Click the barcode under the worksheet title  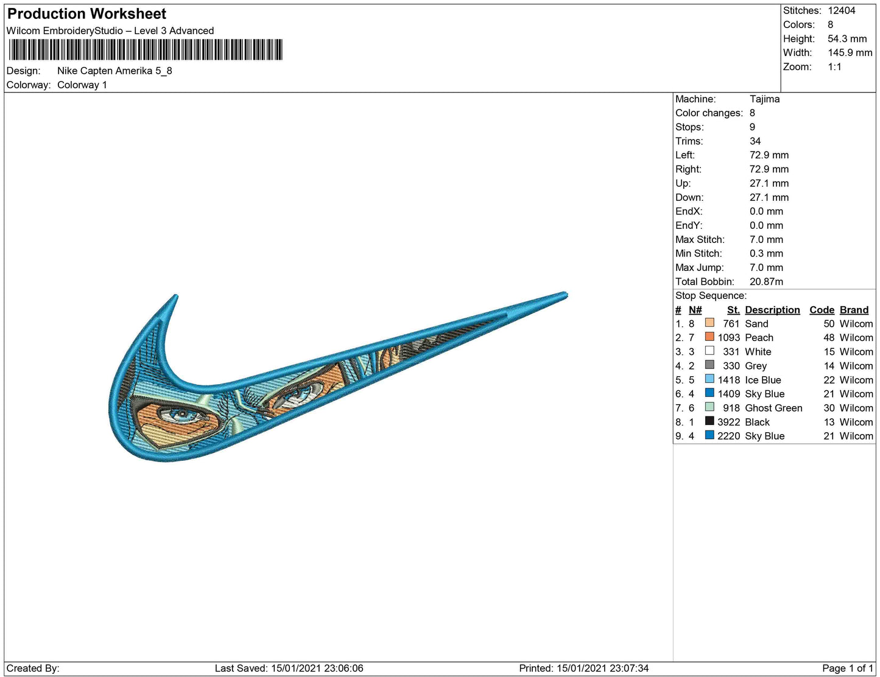(146, 50)
